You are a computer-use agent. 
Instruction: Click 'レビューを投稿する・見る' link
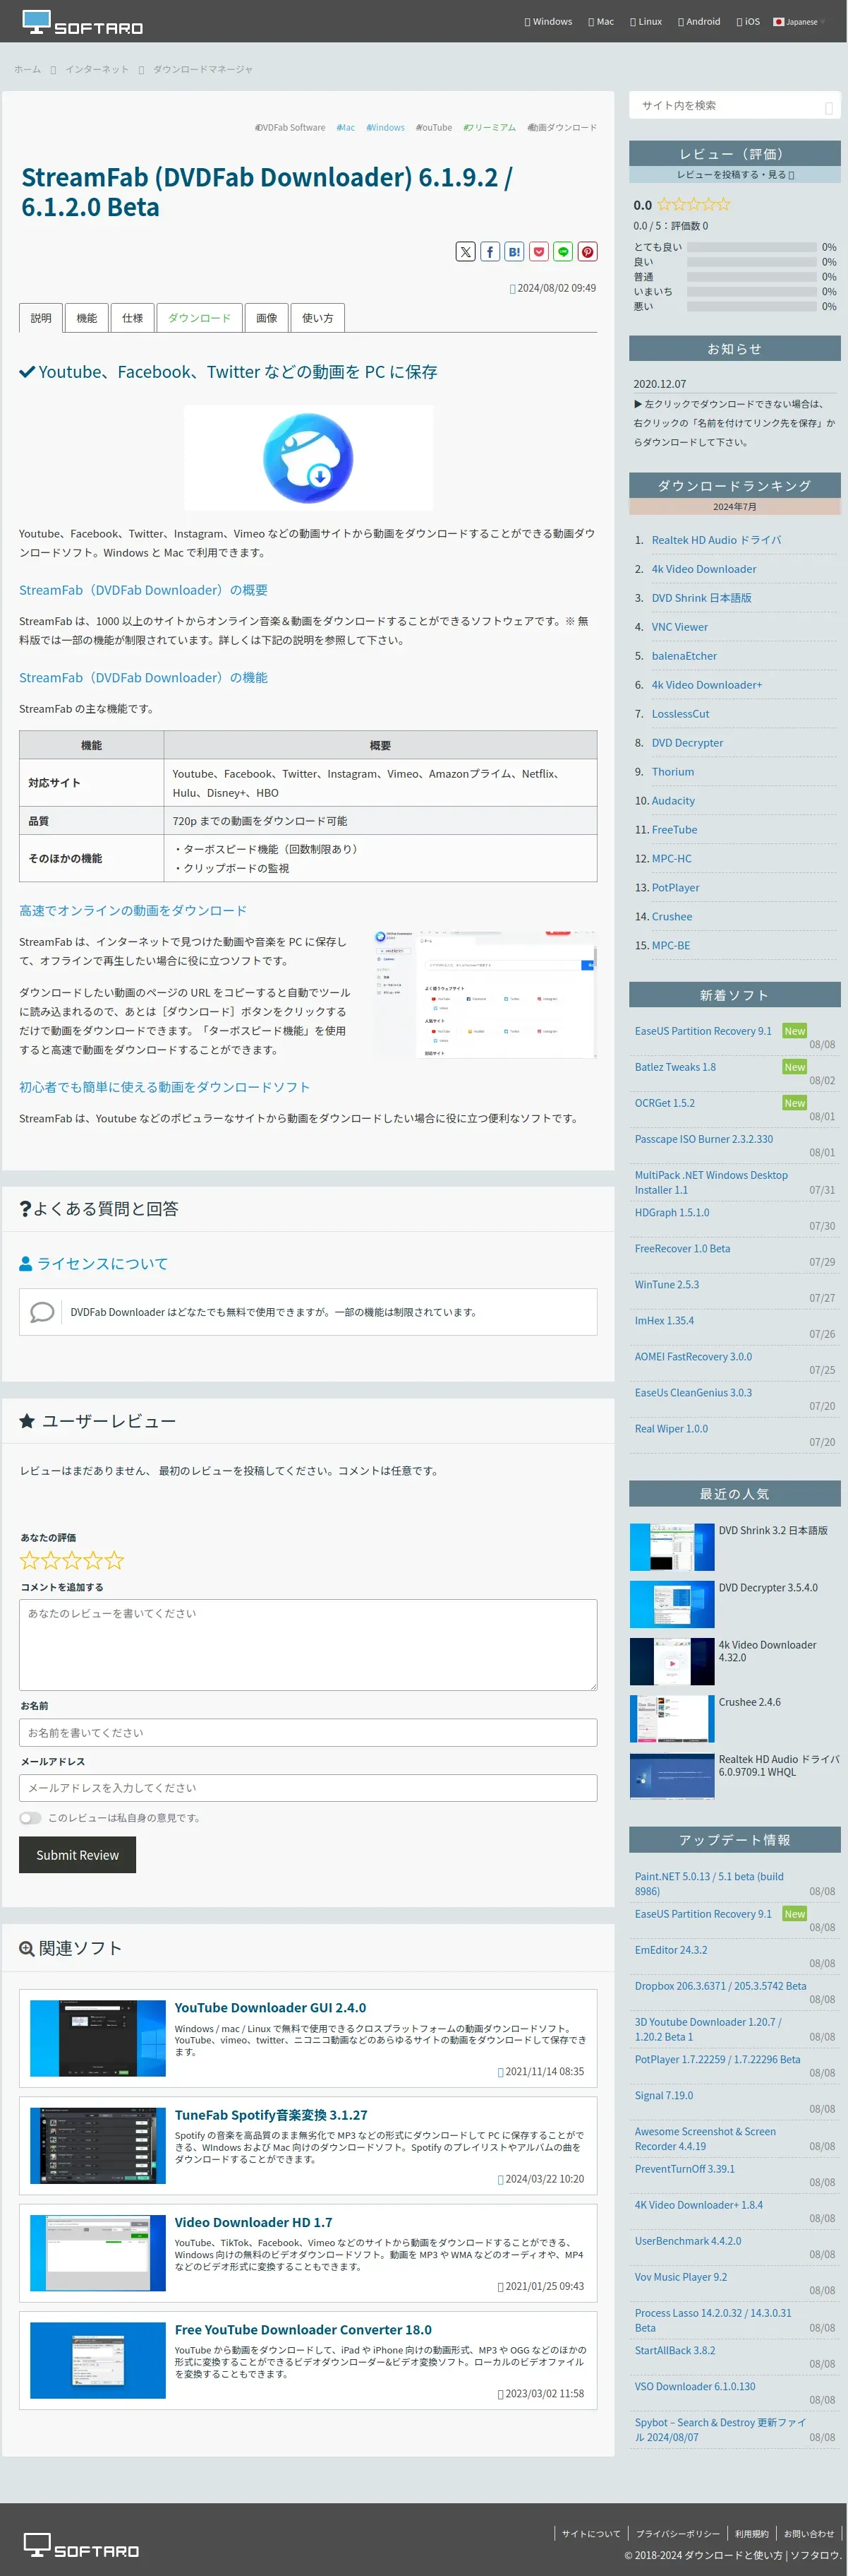[735, 174]
